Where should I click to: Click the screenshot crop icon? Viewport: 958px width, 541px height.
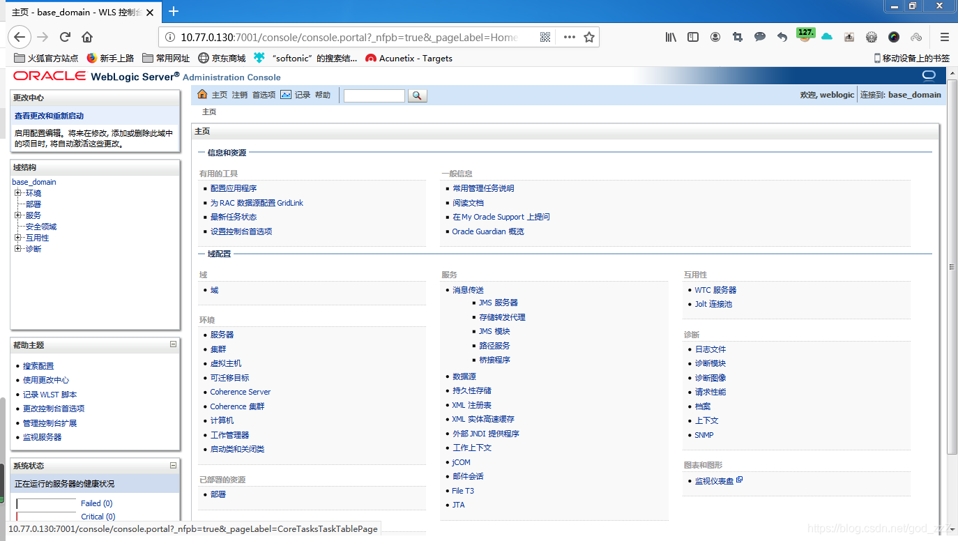pos(738,37)
